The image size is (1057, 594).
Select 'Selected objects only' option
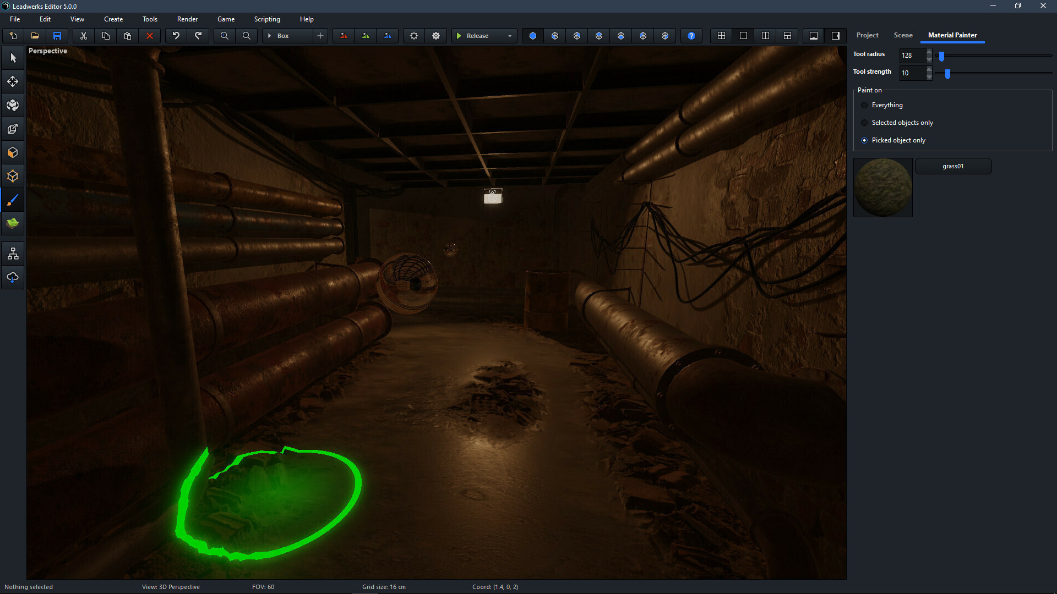pyautogui.click(x=864, y=123)
